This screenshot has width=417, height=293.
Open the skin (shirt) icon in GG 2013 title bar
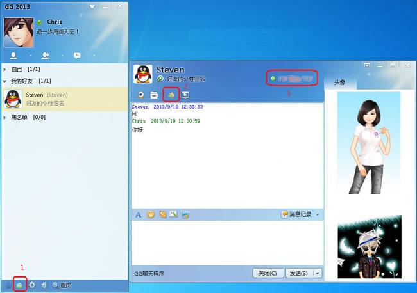click(92, 6)
